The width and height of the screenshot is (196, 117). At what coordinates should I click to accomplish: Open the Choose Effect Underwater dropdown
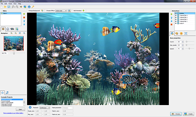pyautogui.click(x=61, y=11)
